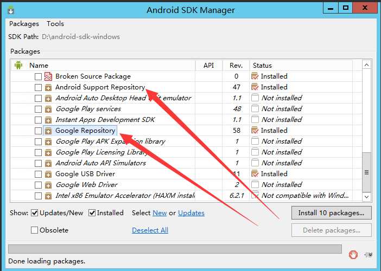Click the Google Play services package icon
Image resolution: width=381 pixels, height=271 pixels.
tap(48, 109)
